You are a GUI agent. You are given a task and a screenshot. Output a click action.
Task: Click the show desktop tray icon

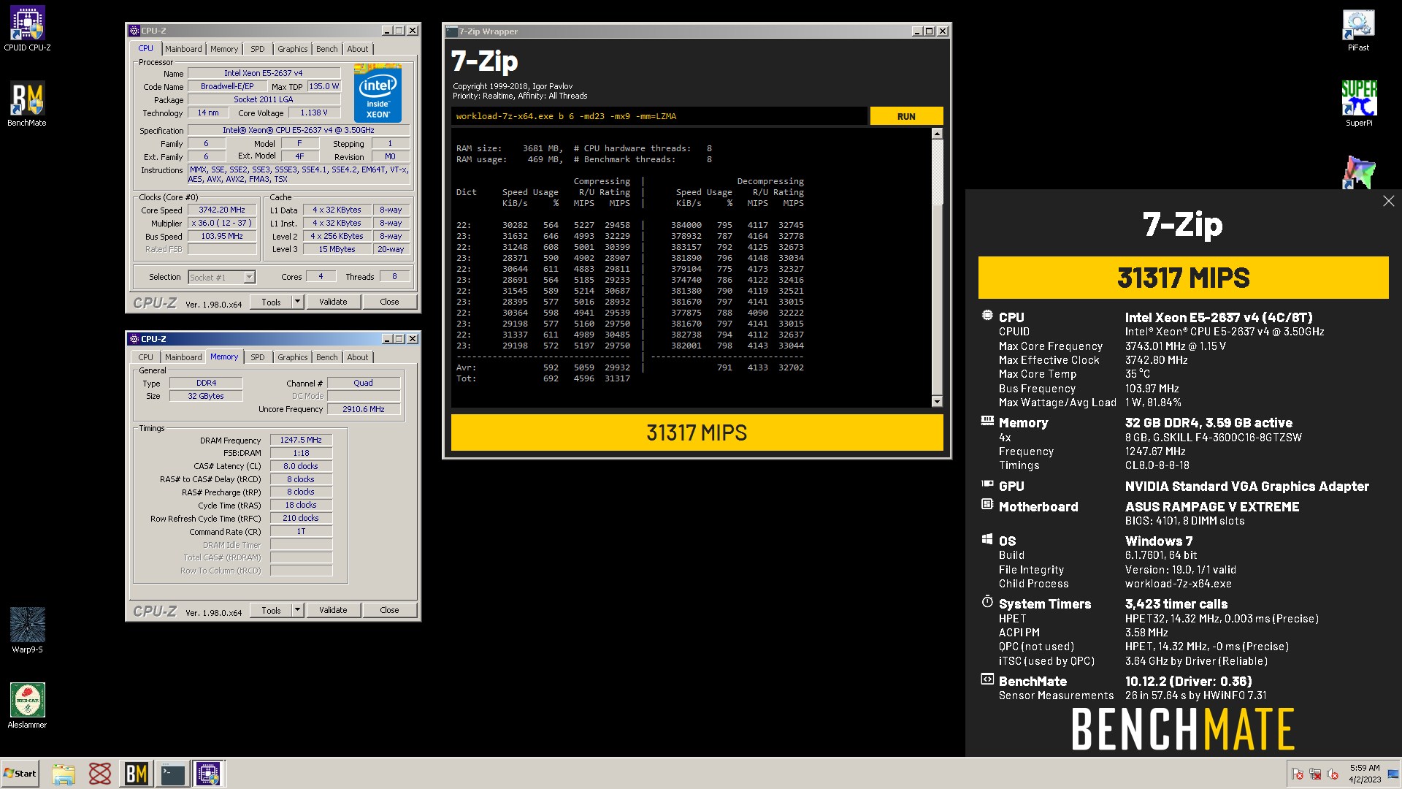(x=1393, y=774)
